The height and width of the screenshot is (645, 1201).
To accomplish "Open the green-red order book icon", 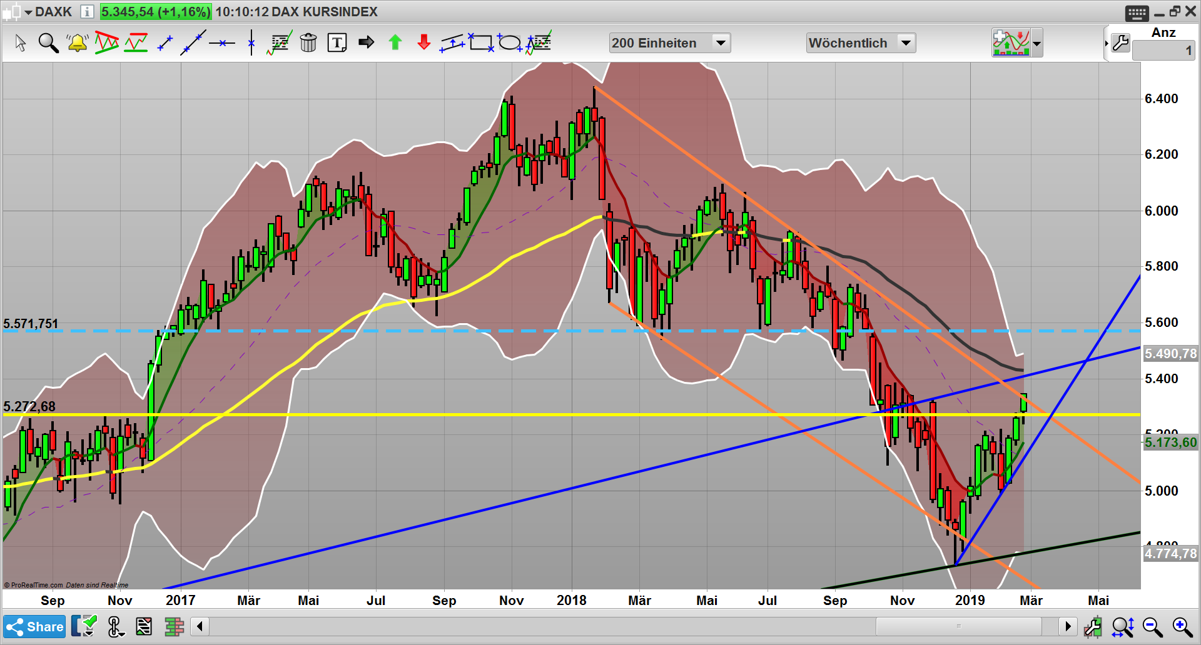I will pos(174,626).
